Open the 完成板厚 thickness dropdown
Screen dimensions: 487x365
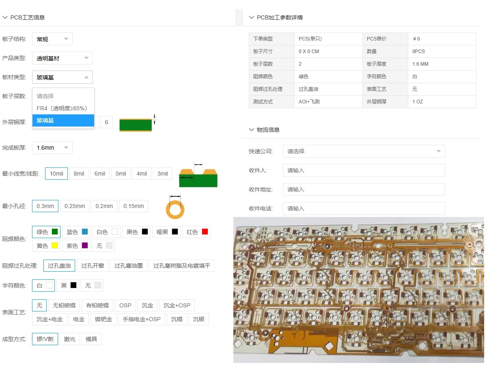[x=52, y=147]
